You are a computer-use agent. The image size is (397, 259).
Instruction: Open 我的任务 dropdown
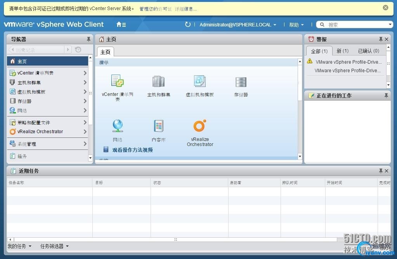point(19,246)
